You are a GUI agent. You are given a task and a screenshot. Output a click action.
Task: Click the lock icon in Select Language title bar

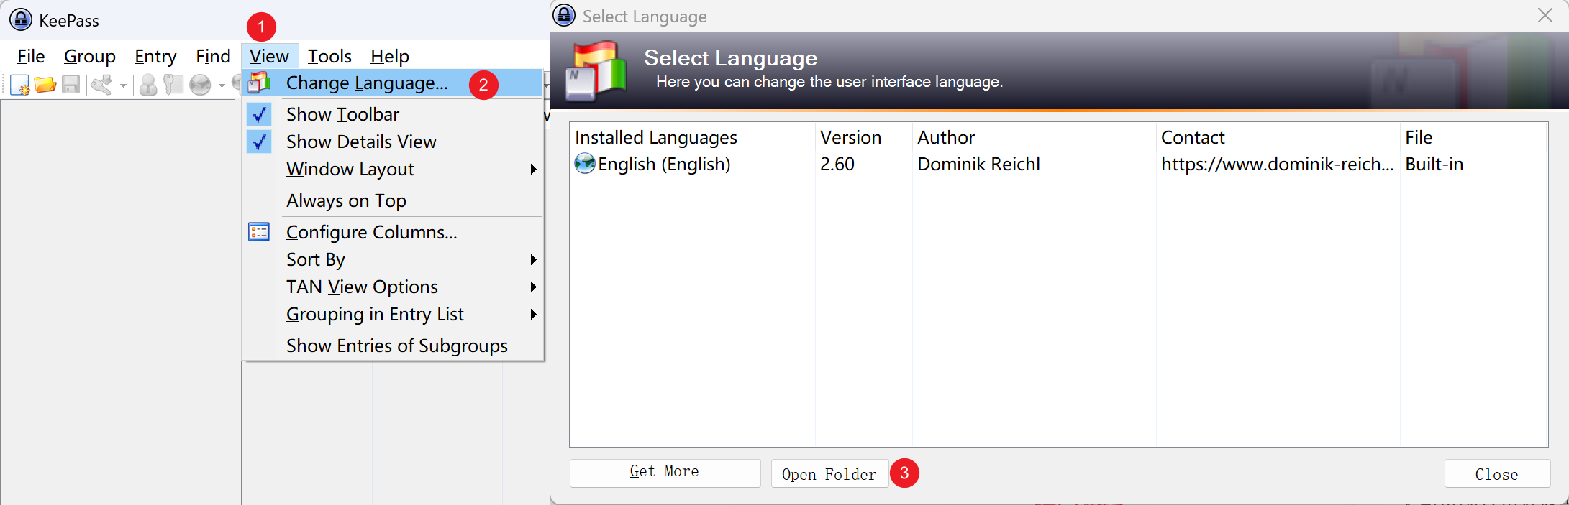click(564, 15)
